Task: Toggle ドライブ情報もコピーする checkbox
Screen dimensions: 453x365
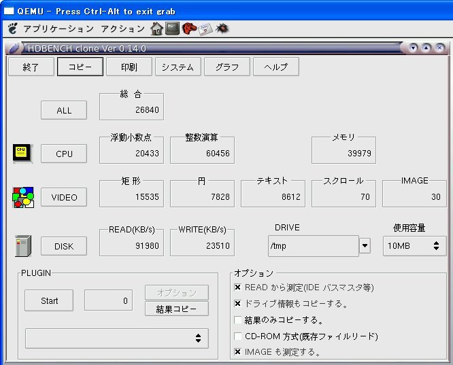Action: tap(237, 304)
